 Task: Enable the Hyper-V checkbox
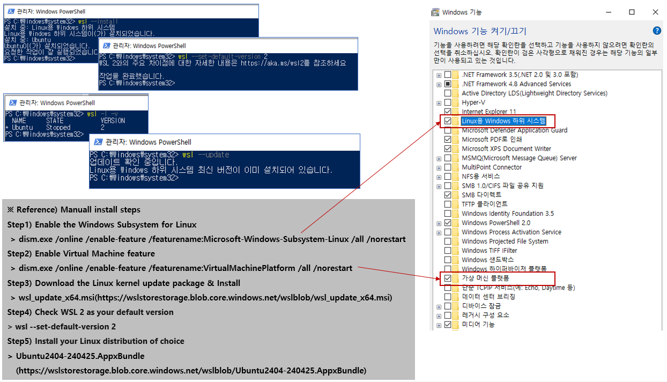pyautogui.click(x=448, y=102)
